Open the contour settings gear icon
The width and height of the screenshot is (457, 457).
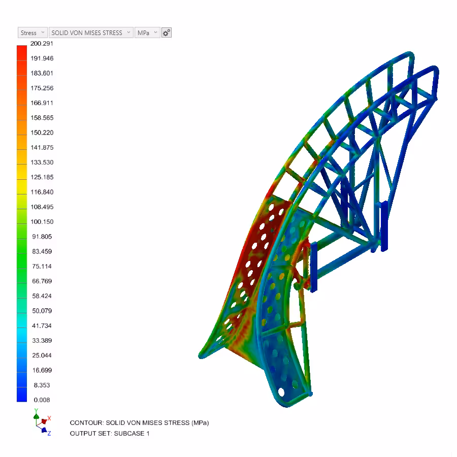167,32
